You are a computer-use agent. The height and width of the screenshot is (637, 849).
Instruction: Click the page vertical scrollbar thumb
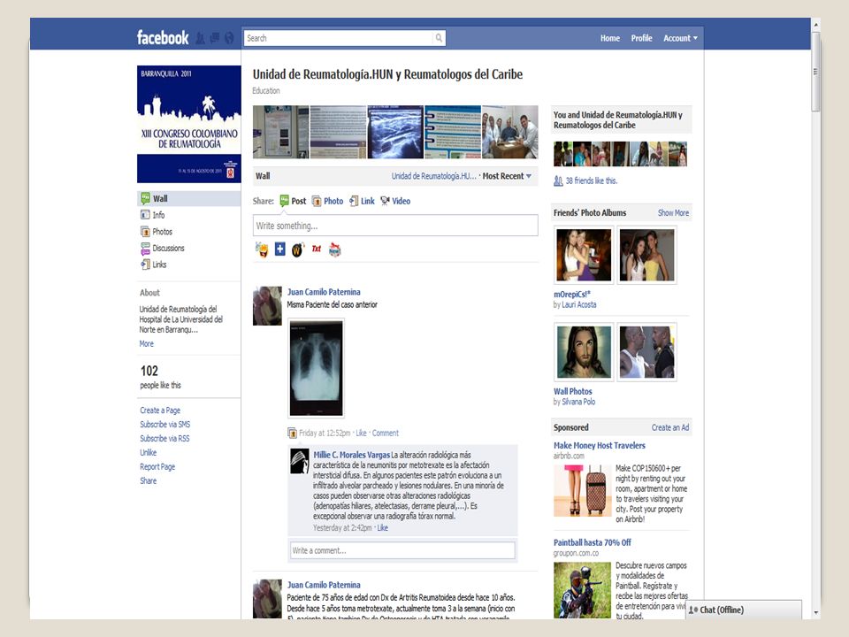(815, 71)
